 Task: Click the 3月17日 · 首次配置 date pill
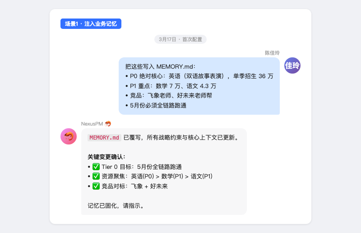tap(180, 39)
